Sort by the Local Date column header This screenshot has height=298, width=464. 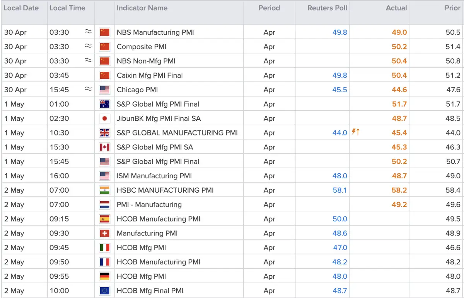[21, 8]
